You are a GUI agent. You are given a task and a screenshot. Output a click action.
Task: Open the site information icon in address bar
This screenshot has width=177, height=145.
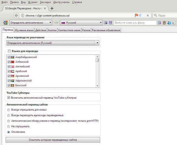point(23,16)
